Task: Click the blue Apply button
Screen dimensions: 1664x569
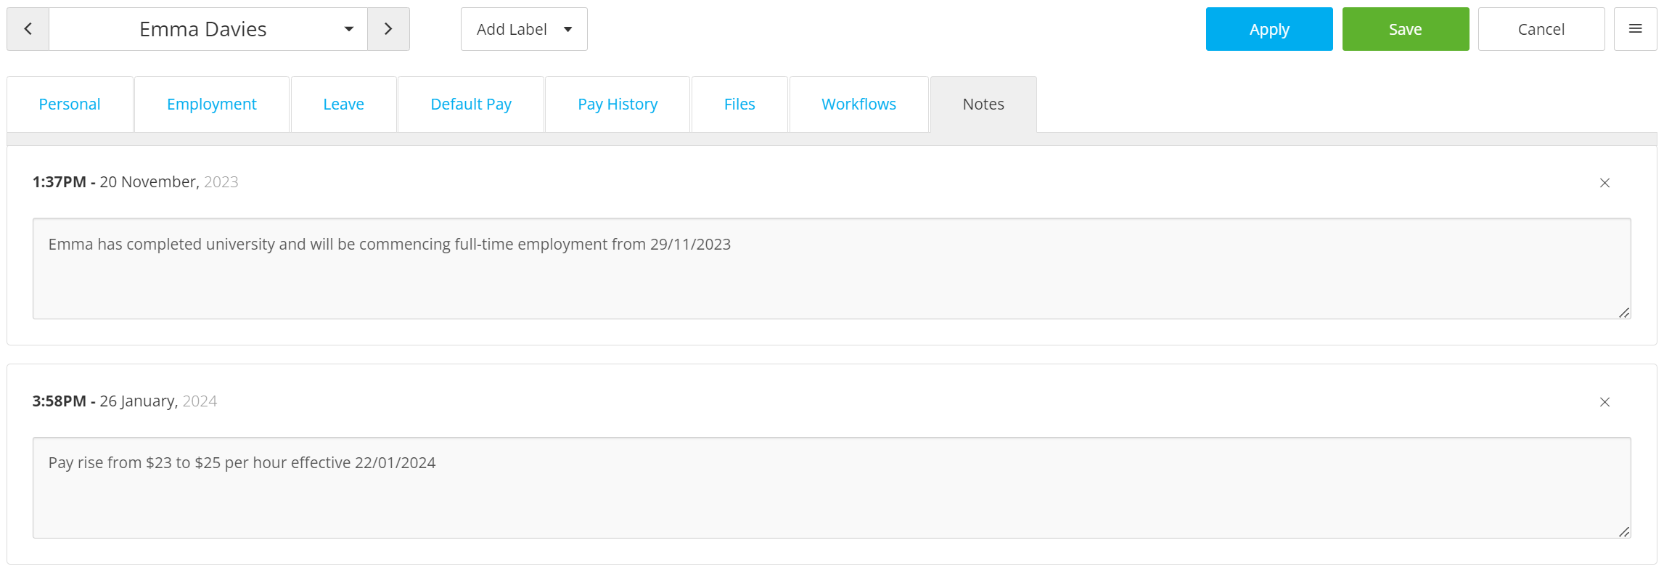Action: pyautogui.click(x=1269, y=29)
